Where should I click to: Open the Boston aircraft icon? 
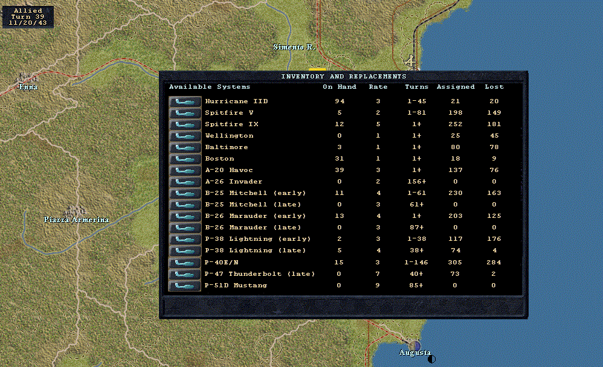pos(185,159)
